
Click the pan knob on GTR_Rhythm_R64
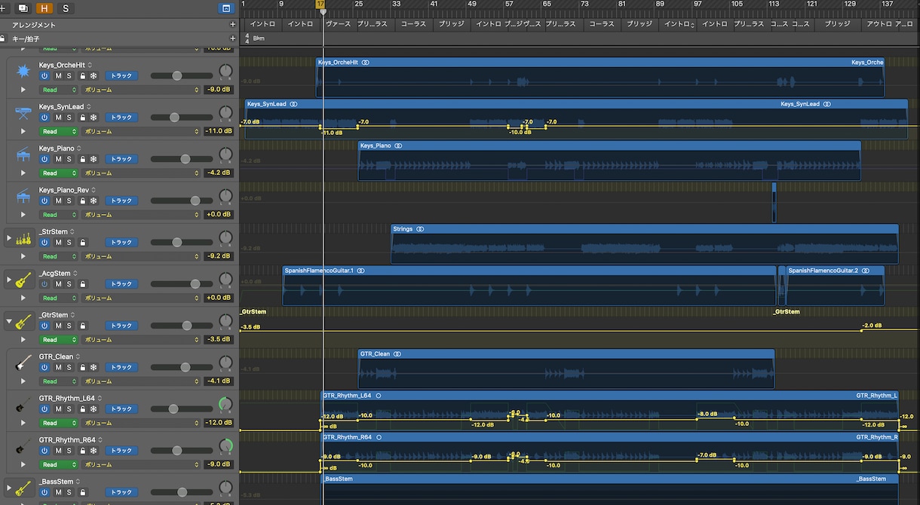[x=225, y=446]
